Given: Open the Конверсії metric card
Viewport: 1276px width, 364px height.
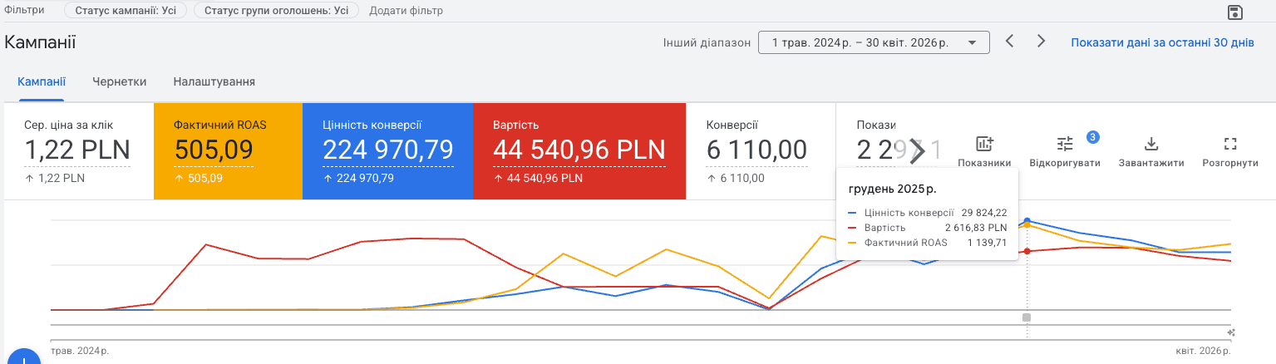Looking at the screenshot, I should 761,151.
